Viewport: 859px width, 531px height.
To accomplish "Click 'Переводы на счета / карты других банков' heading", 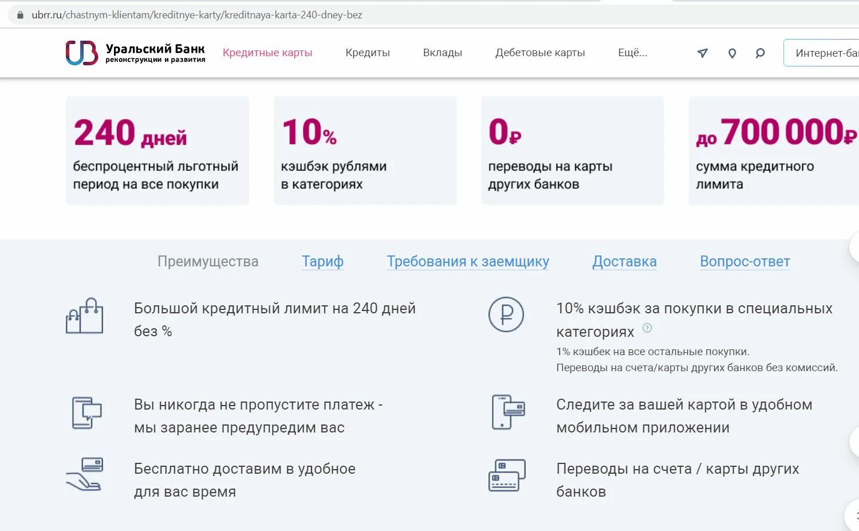I will coord(677,480).
